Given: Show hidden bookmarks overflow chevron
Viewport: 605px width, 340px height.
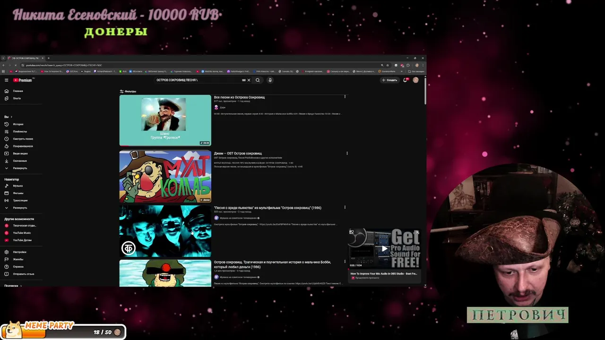Looking at the screenshot, I should click(x=402, y=71).
